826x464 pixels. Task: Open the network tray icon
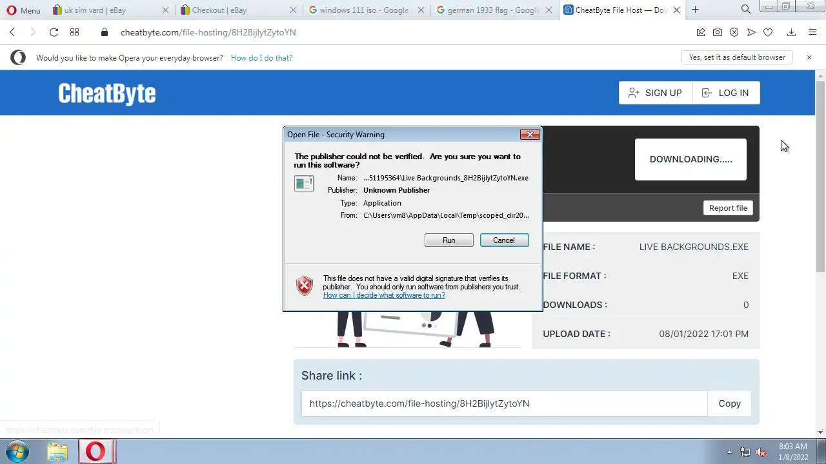click(x=745, y=452)
